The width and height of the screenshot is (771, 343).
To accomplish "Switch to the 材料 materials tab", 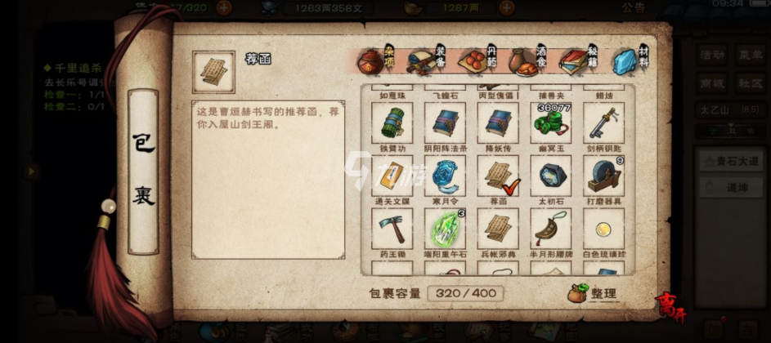I will 631,61.
